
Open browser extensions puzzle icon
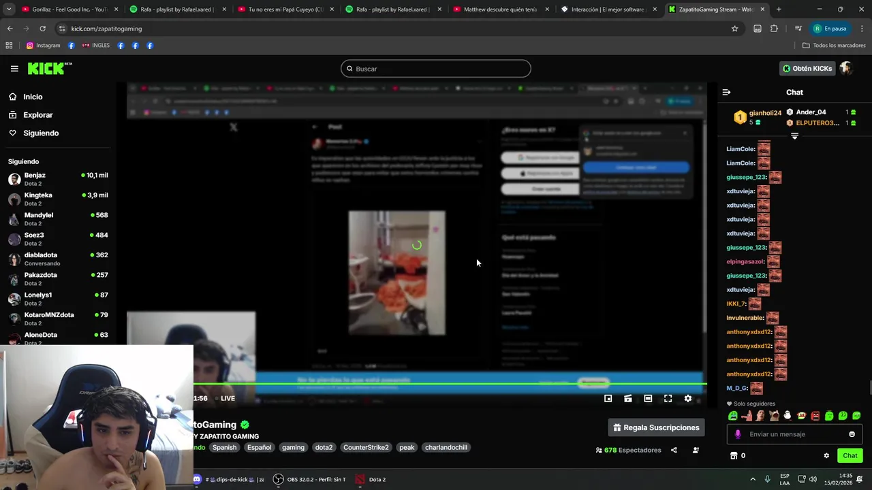point(774,29)
